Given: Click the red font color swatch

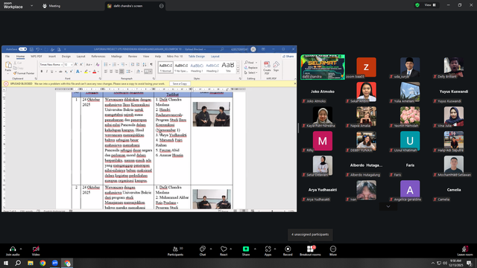Looking at the screenshot, I should tap(95, 71).
